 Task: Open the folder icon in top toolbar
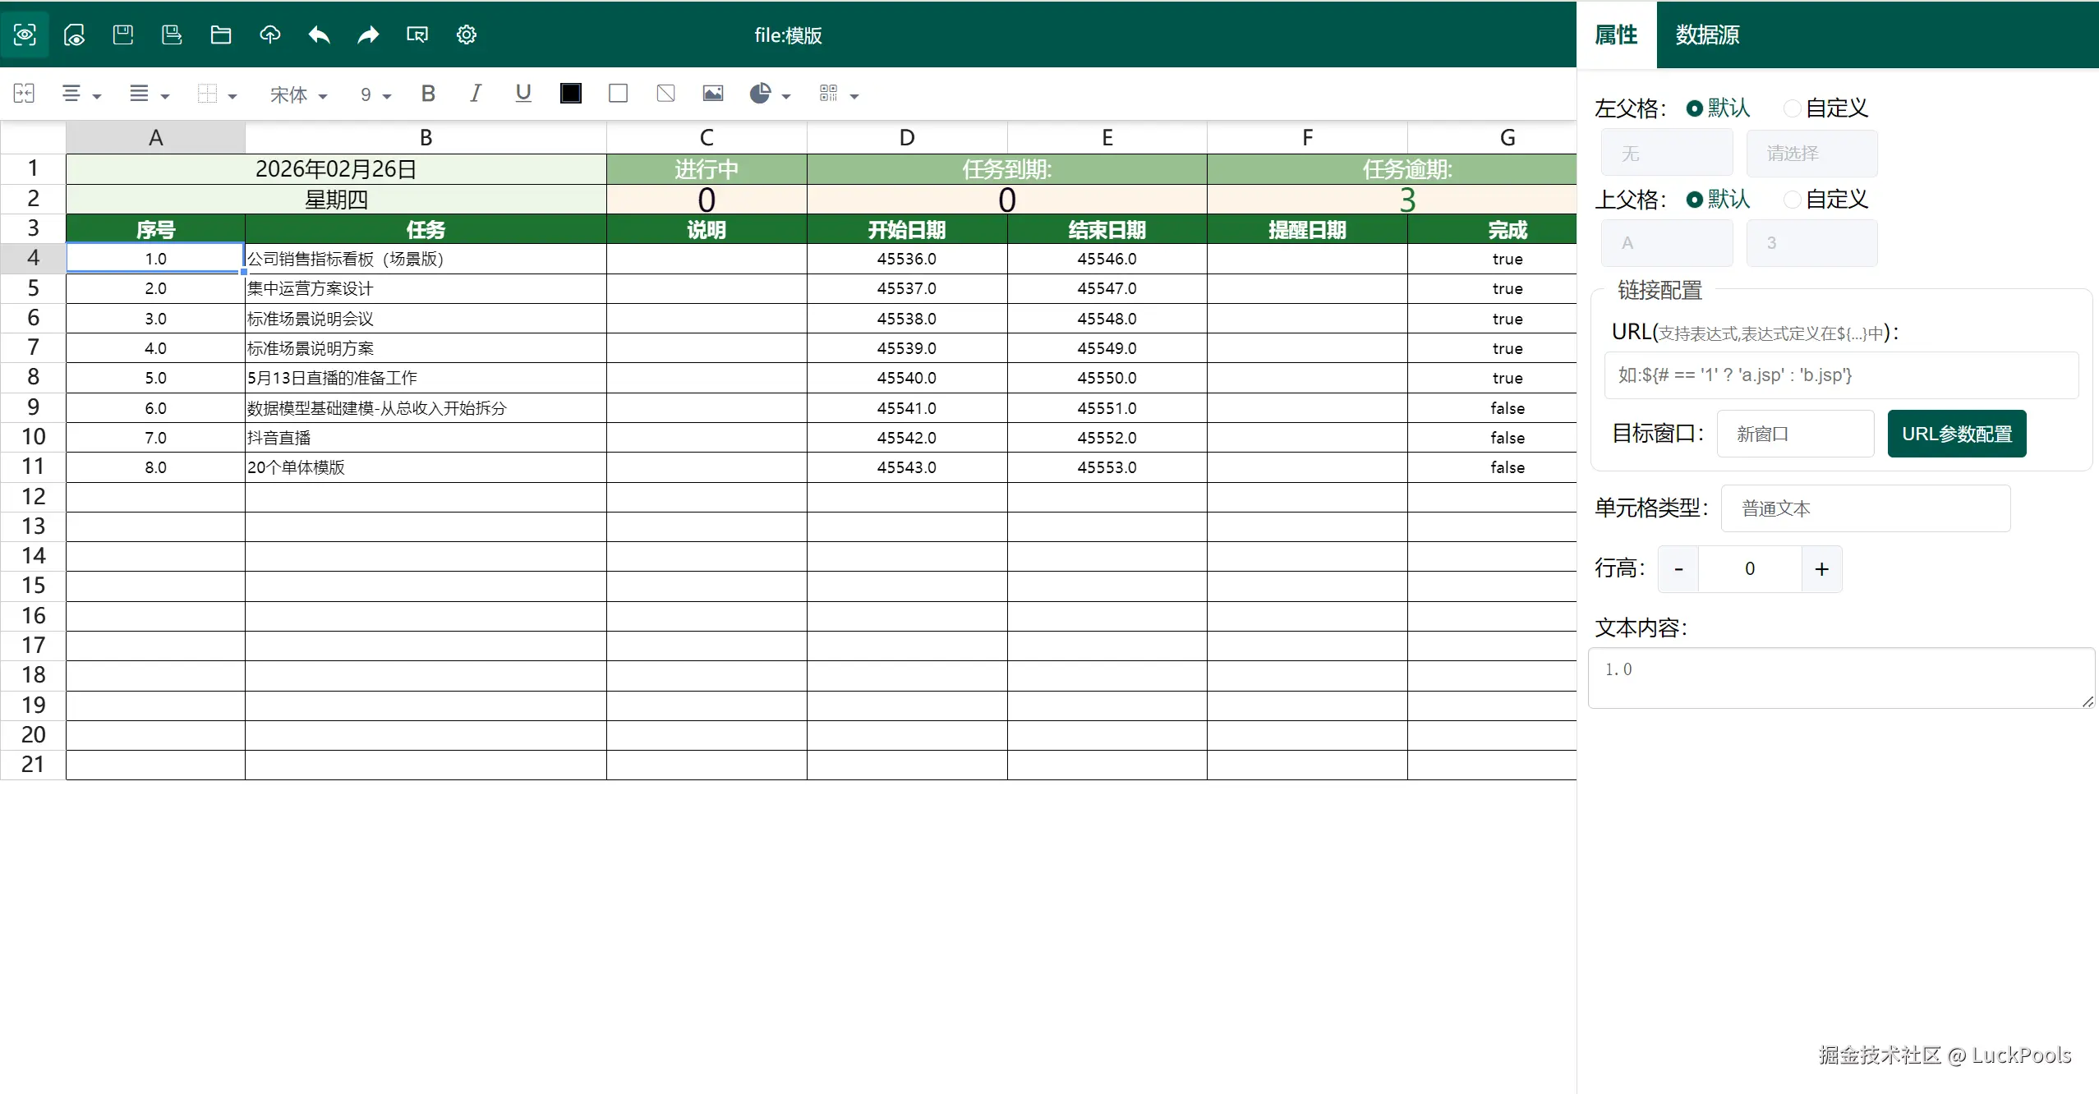220,34
